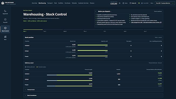Click the Delivery demand legend swatch
Image resolution: width=176 pixels, height=99 pixels.
(26, 67)
